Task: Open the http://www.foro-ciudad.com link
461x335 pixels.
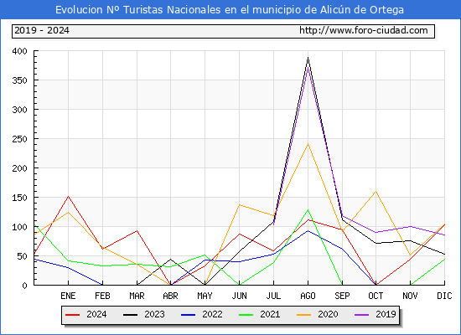Action: 364,30
